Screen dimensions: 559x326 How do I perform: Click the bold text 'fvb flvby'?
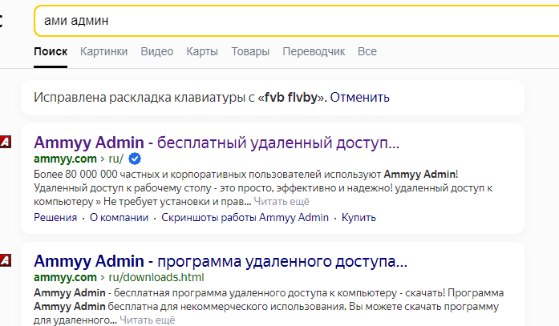(291, 97)
